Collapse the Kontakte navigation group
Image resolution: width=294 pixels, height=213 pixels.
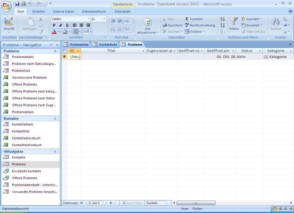click(x=55, y=119)
